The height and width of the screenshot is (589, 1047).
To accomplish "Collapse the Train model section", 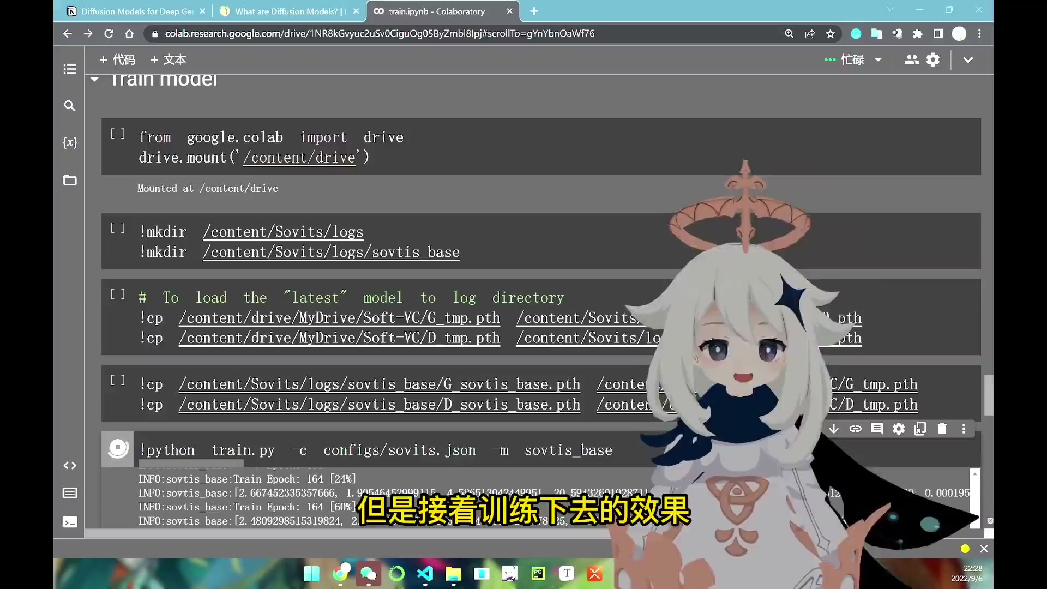I will point(94,80).
